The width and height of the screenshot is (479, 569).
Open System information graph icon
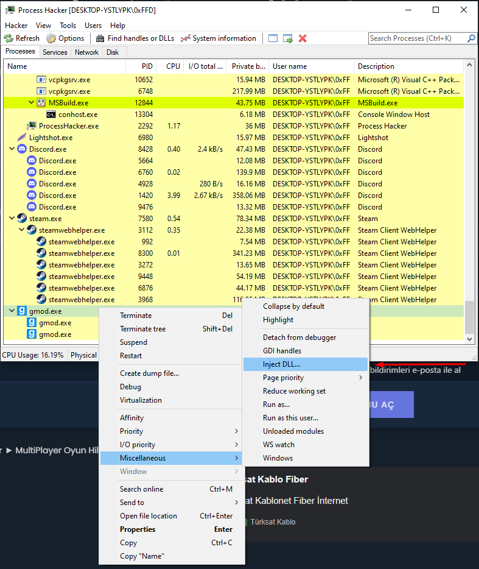tap(185, 38)
